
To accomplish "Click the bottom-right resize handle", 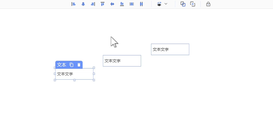I will 94,80.
